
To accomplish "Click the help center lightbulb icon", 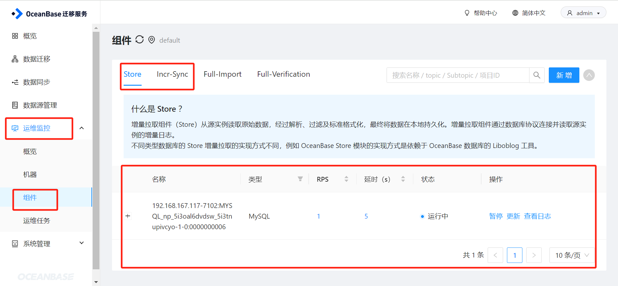I will point(467,13).
